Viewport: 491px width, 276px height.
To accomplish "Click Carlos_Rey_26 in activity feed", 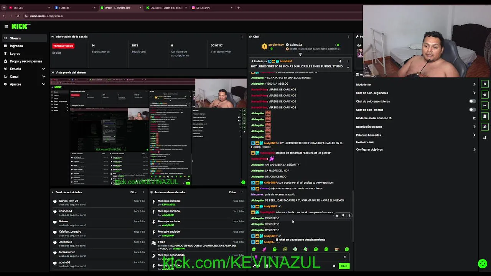I will 69,201.
